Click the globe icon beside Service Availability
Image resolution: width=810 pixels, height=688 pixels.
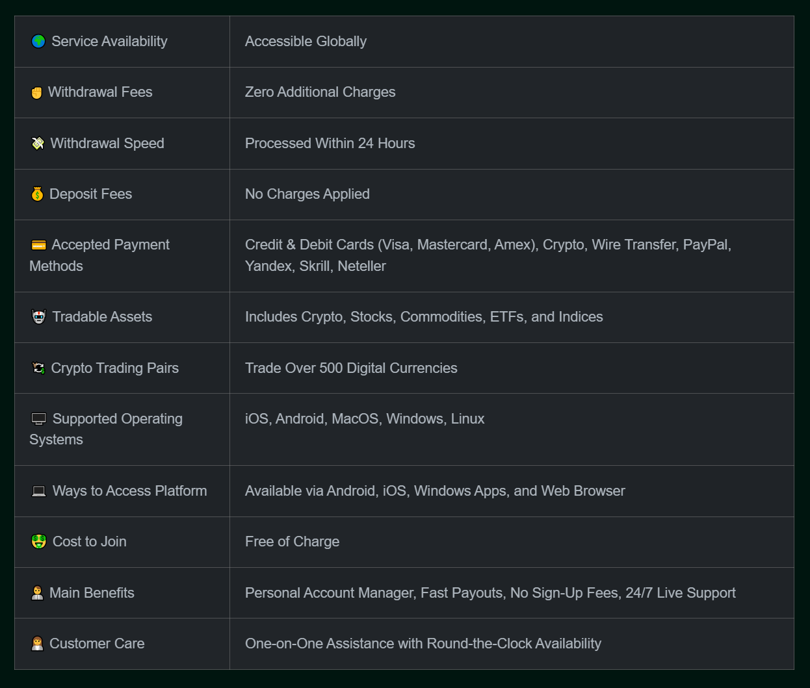(x=38, y=42)
